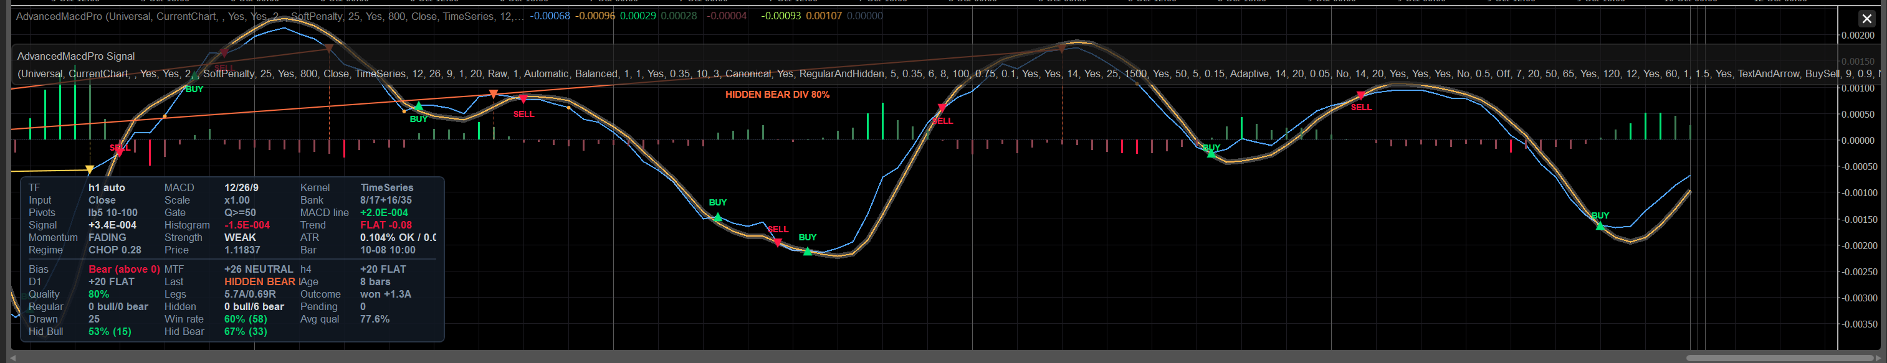Click the horizontal scrollbar thumb
1887x363 pixels.
[x=1779, y=358]
